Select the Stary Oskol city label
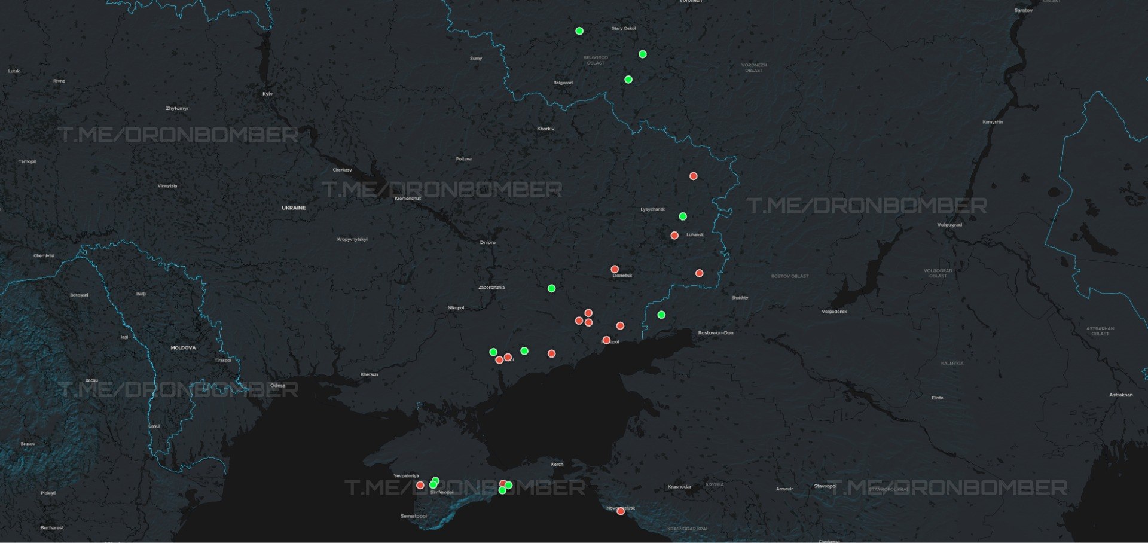 coord(624,28)
